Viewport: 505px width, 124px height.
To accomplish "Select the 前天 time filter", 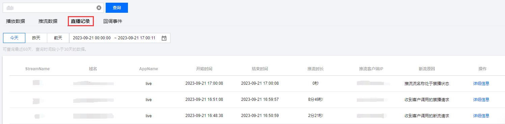I will click(x=58, y=38).
